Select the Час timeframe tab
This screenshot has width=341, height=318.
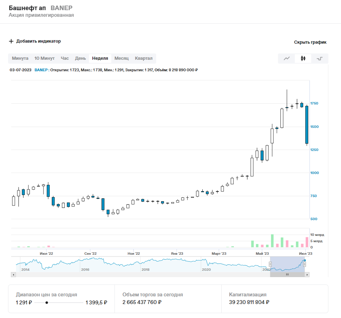tap(65, 58)
